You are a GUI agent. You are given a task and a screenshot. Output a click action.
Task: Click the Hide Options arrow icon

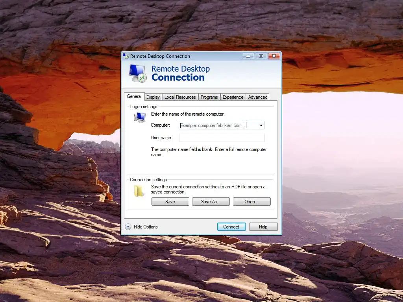point(128,227)
